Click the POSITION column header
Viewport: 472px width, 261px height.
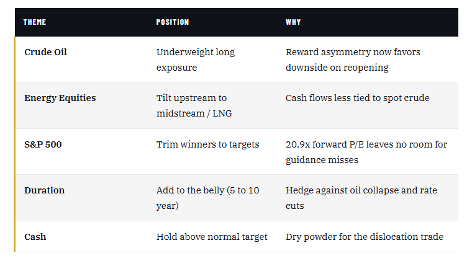pyautogui.click(x=172, y=22)
